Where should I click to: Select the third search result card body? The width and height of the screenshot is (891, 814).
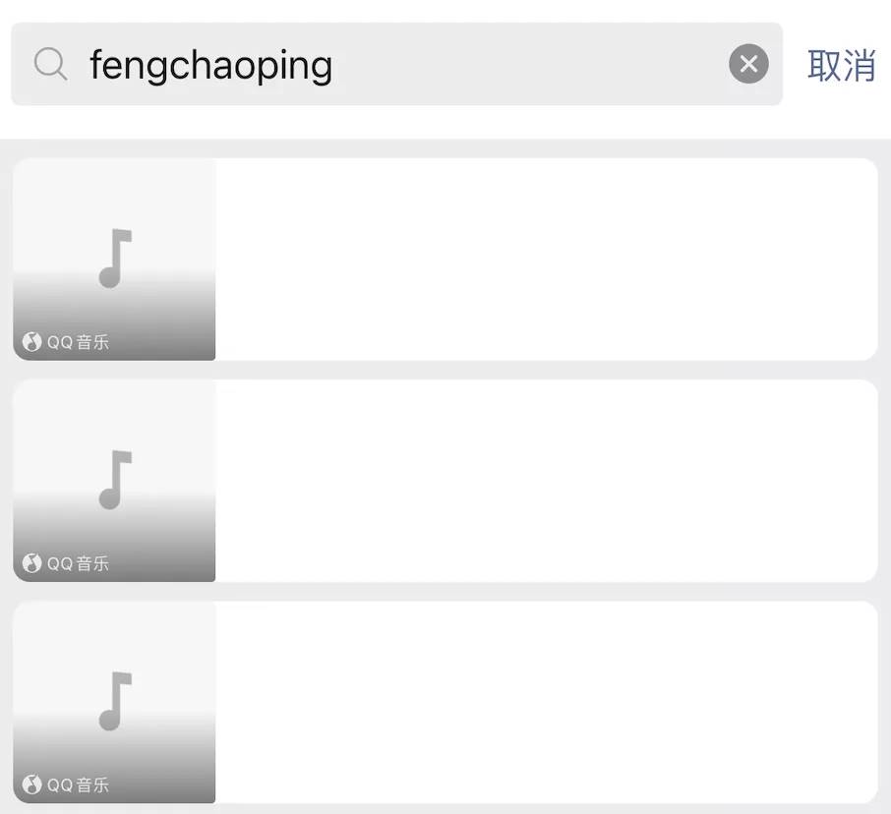coord(547,702)
